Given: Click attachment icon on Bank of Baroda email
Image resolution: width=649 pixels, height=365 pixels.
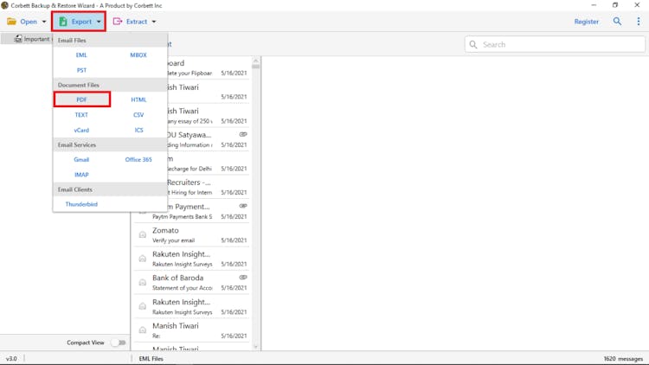Looking at the screenshot, I should 243,278.
